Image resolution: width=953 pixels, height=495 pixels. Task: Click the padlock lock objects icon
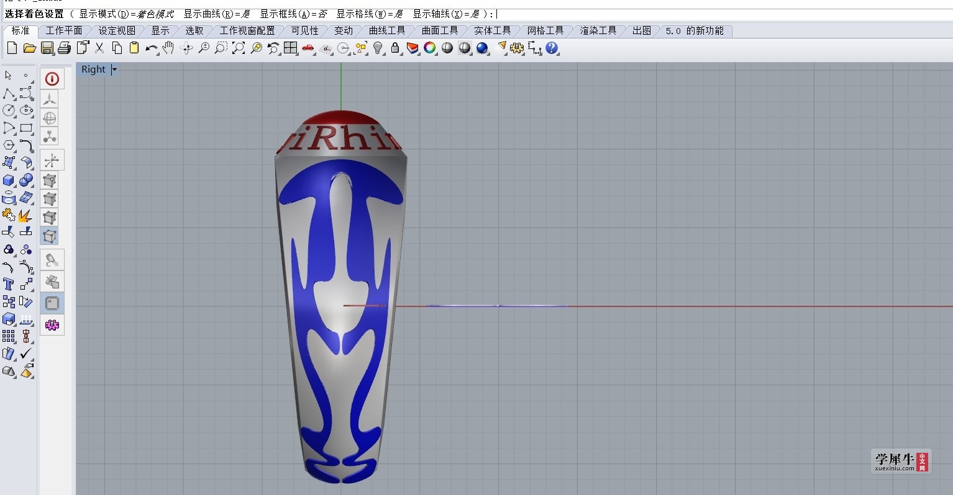pos(395,48)
